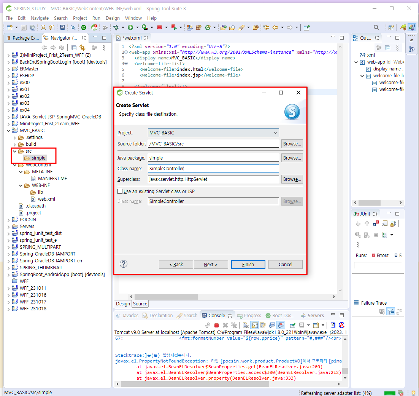
Task: Toggle JUnit scroll lock icon
Action: [x=394, y=224]
